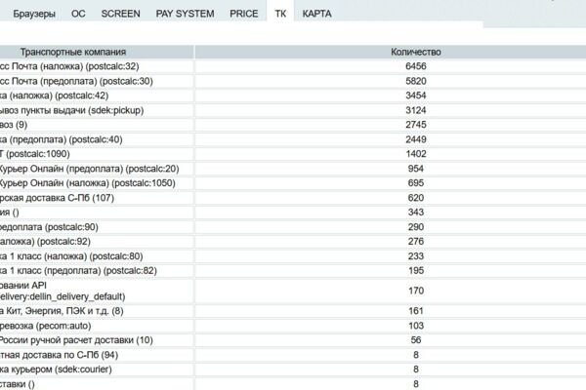Click the quantity value 2449
Screen dimensions: 586x390
416,139
